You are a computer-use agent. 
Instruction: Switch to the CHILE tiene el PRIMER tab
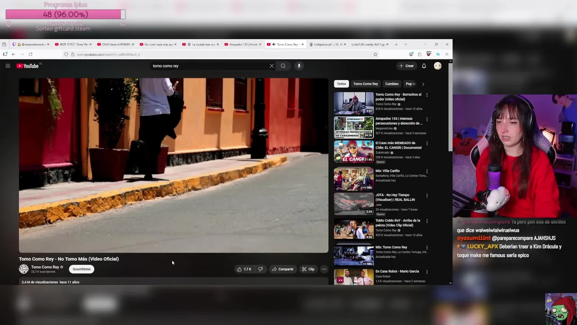click(x=115, y=44)
